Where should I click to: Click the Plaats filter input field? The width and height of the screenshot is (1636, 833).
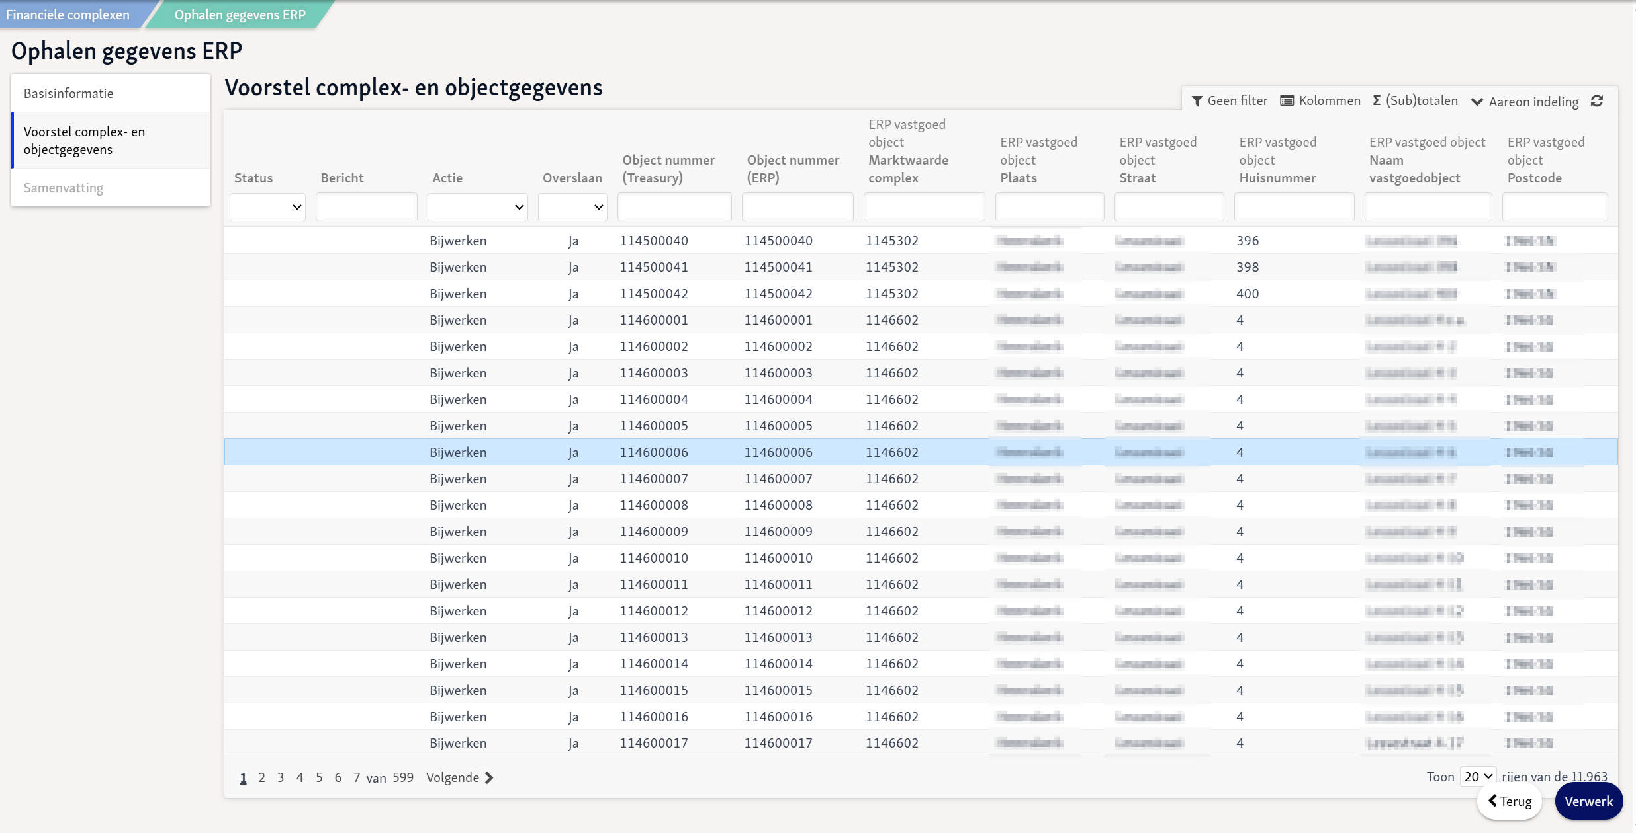[x=1050, y=207]
